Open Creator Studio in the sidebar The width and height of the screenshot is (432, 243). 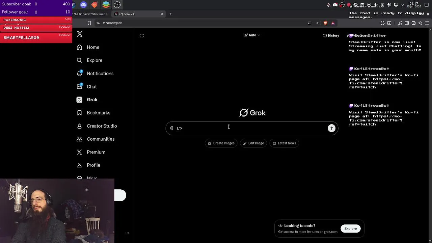[x=97, y=126]
